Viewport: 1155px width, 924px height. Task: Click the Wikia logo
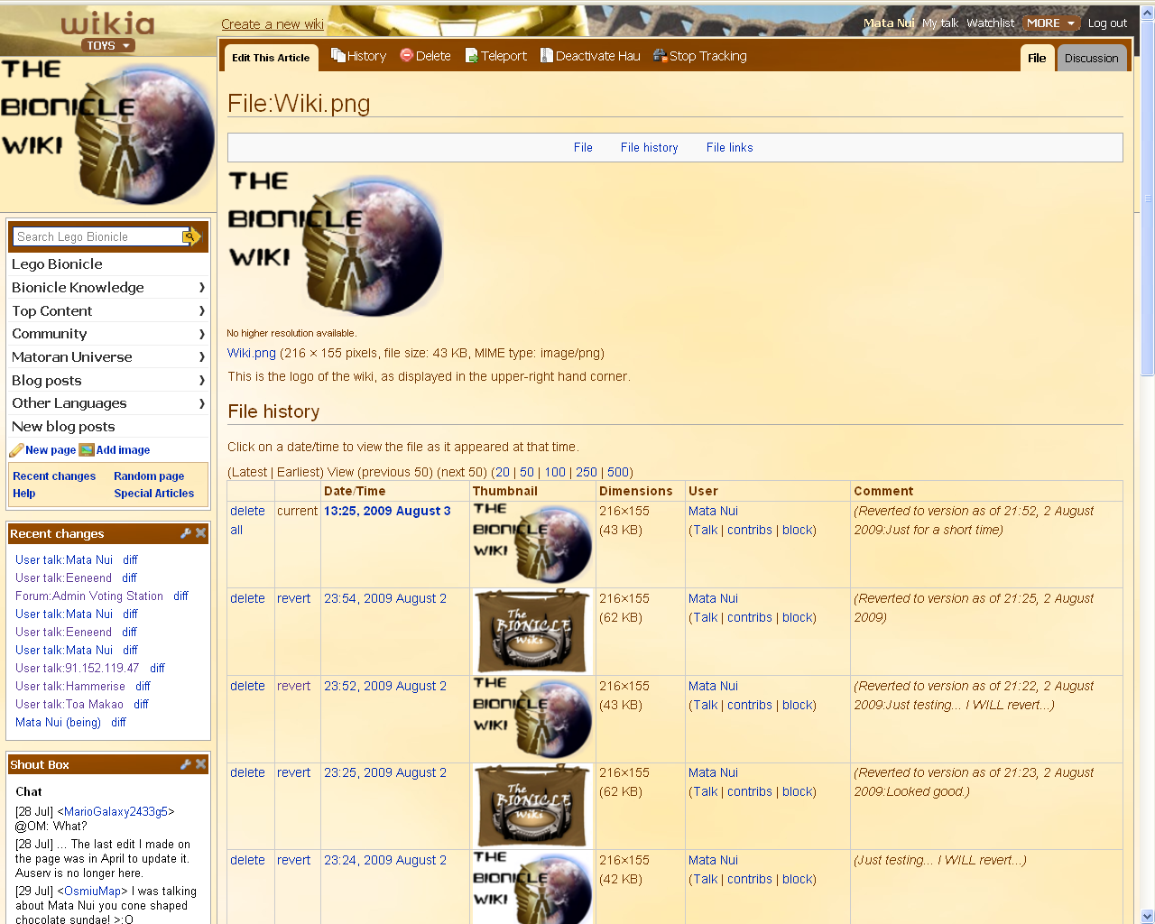pos(107,23)
